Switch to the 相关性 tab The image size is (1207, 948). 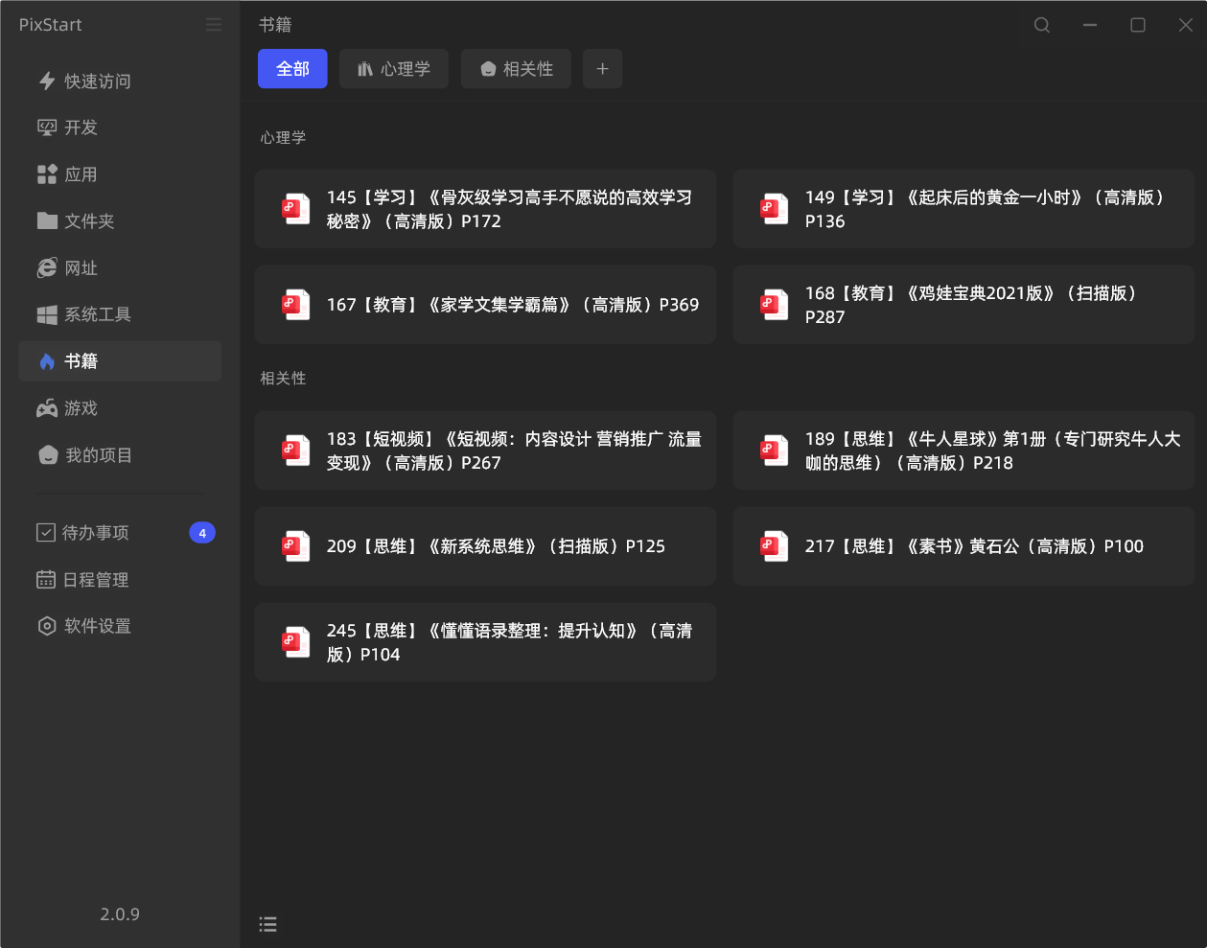[516, 69]
